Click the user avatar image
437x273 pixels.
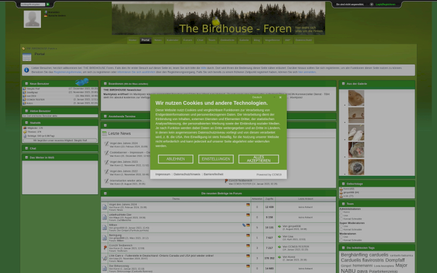pos(32,19)
